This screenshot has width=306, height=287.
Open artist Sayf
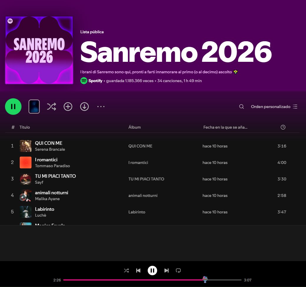click(39, 182)
